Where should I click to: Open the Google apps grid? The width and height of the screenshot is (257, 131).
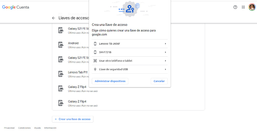coord(243,7)
